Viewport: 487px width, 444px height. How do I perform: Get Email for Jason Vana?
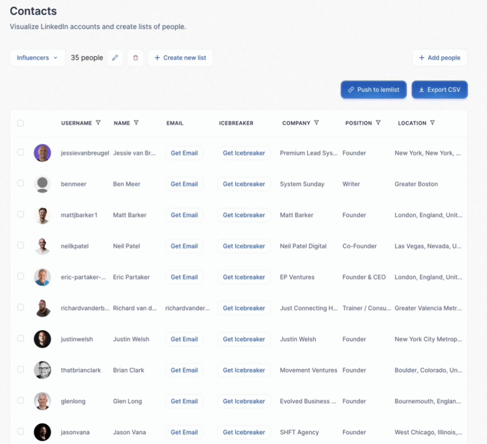[184, 432]
